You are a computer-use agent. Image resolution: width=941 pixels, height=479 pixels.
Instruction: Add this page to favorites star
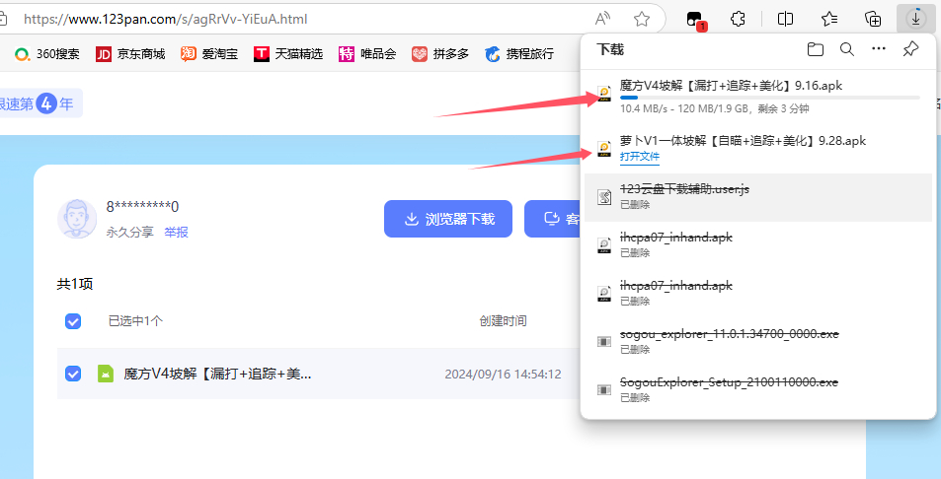click(642, 19)
